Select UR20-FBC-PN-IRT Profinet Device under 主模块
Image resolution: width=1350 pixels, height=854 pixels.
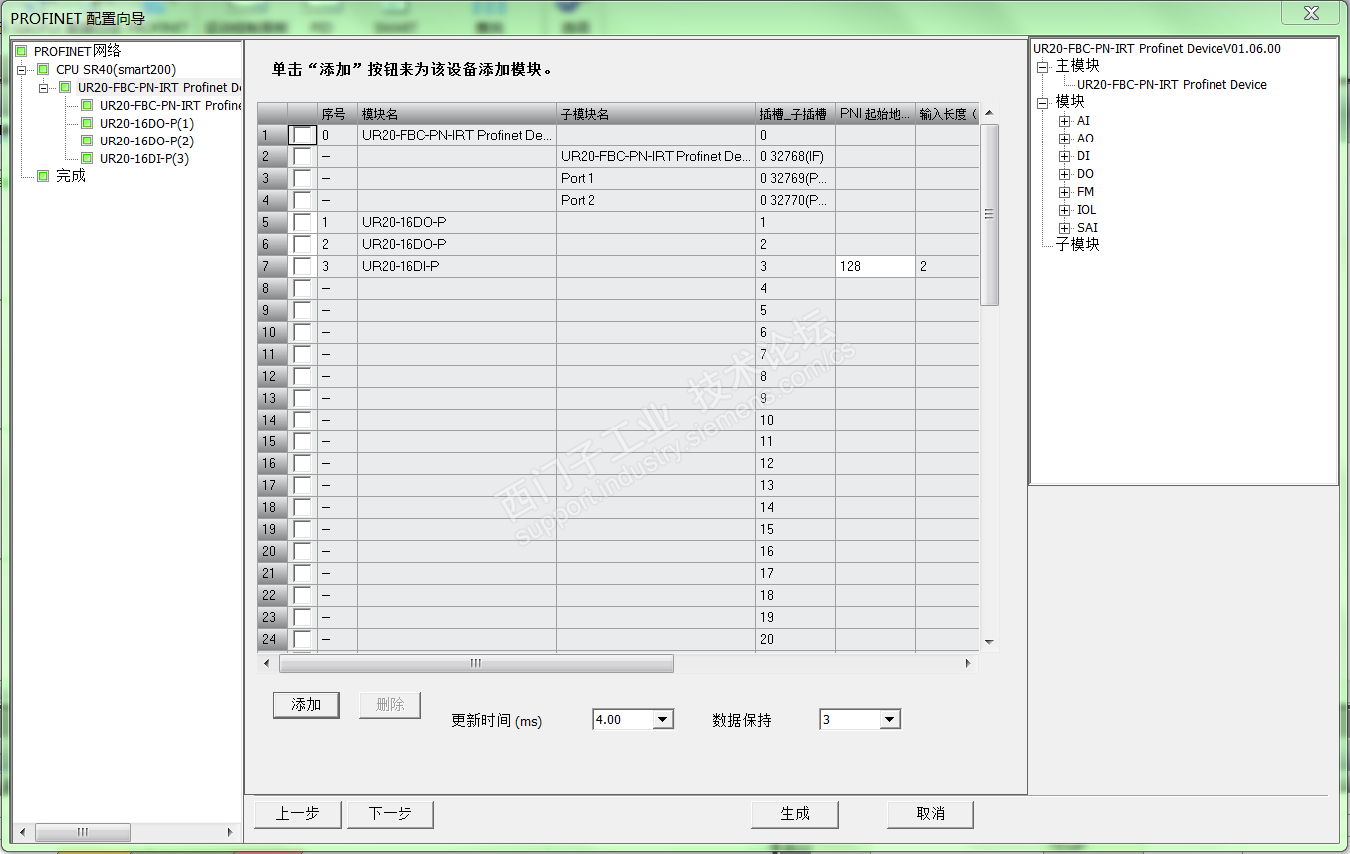pyautogui.click(x=1172, y=85)
